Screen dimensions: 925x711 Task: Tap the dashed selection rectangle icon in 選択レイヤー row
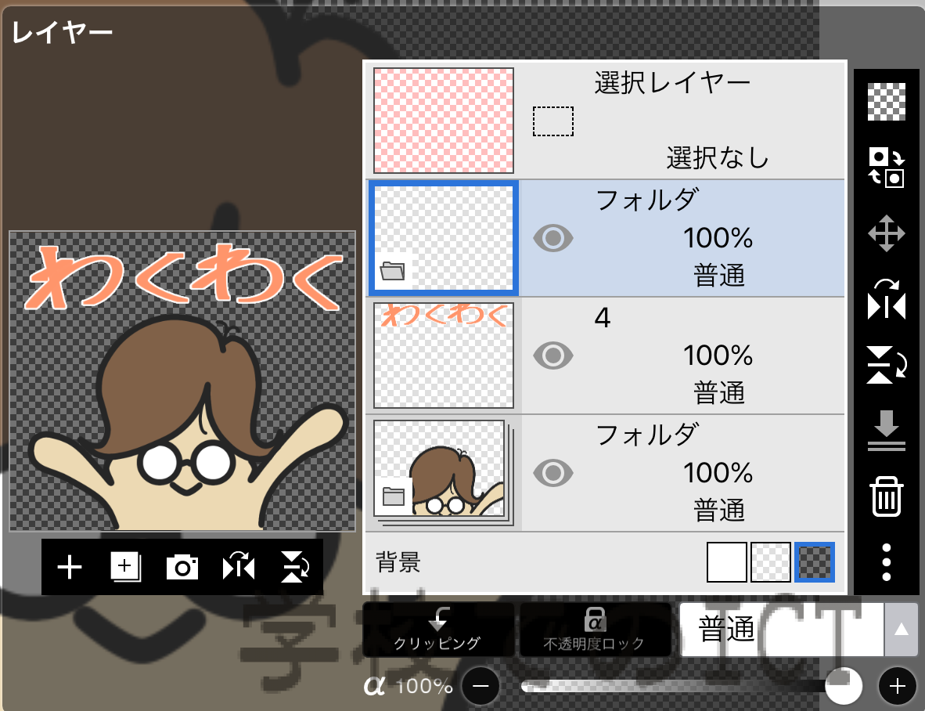(x=552, y=121)
